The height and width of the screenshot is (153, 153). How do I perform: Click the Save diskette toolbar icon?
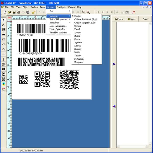tap(14, 12)
